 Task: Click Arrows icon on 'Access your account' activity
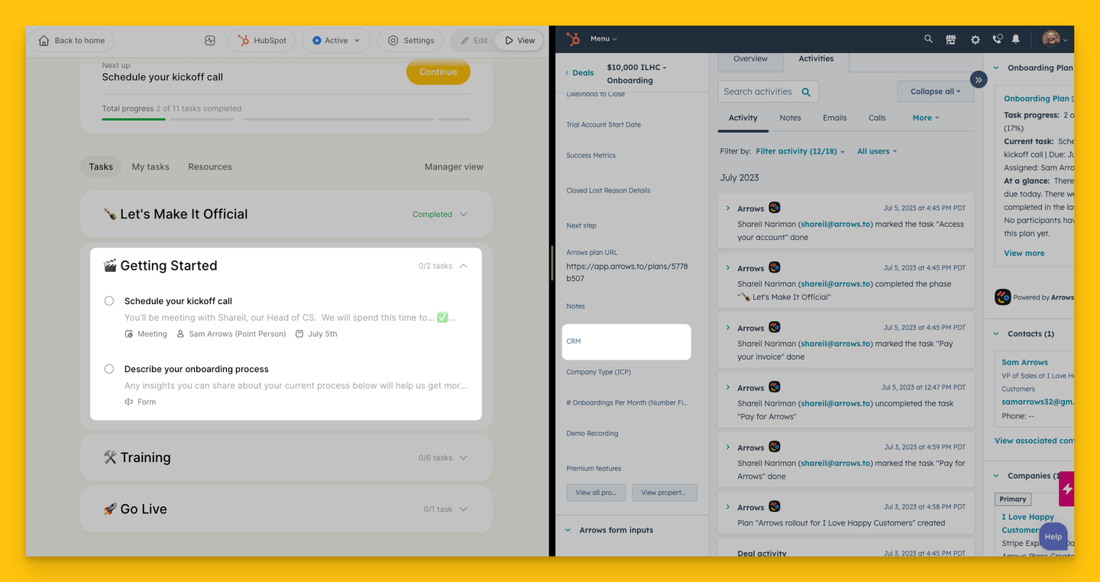pos(775,208)
